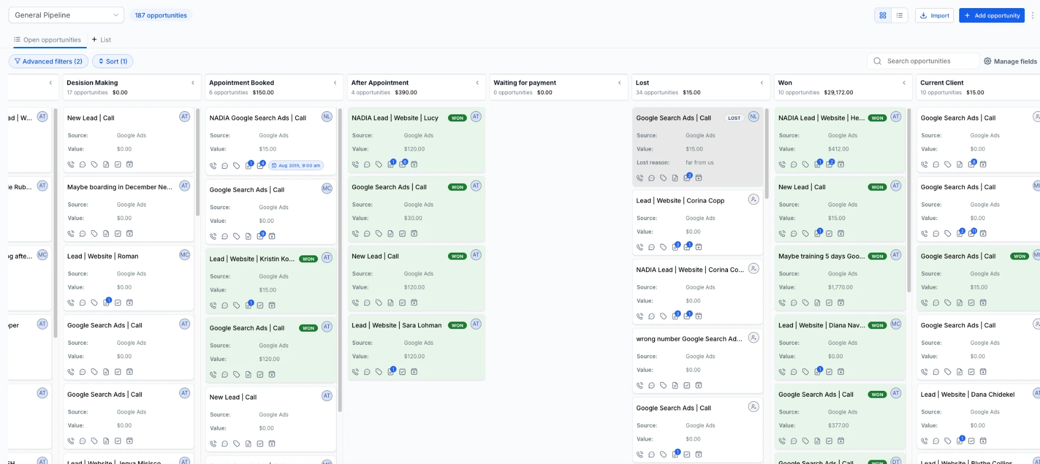Open notes on Lead Website Dana Chidekel card
Viewport: 1040px width, 464px height.
960,441
